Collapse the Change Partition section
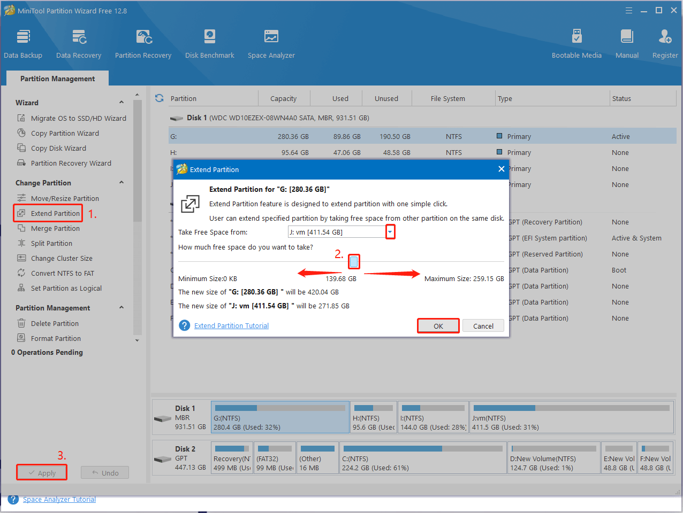 point(122,182)
